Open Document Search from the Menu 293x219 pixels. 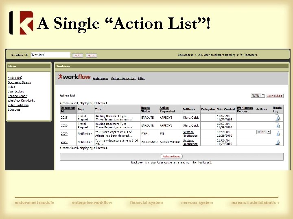[20, 82]
